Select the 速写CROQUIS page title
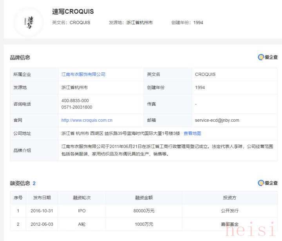 pos(73,11)
